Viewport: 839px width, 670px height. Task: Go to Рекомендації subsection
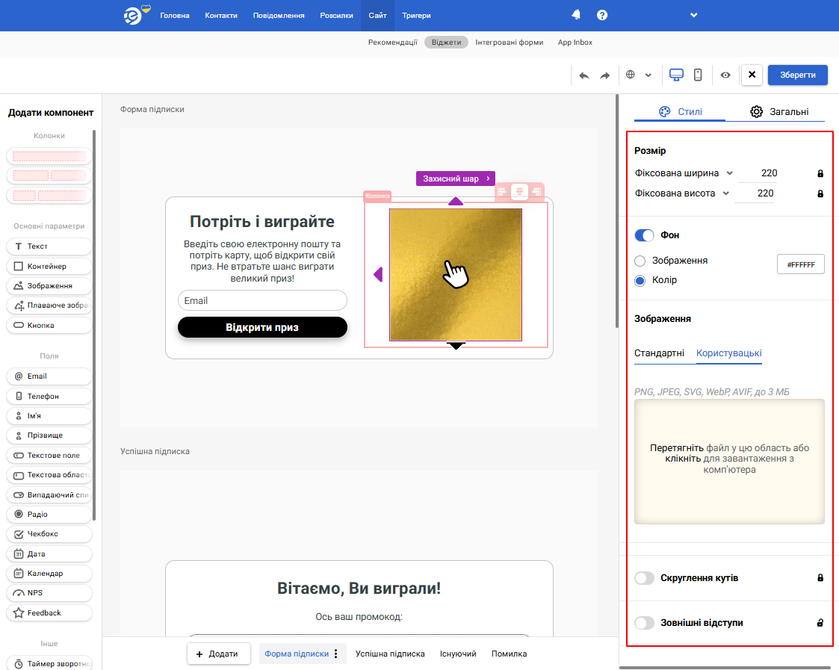click(393, 43)
